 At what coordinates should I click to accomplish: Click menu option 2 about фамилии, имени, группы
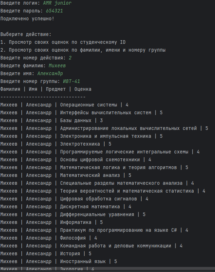pos(83,50)
